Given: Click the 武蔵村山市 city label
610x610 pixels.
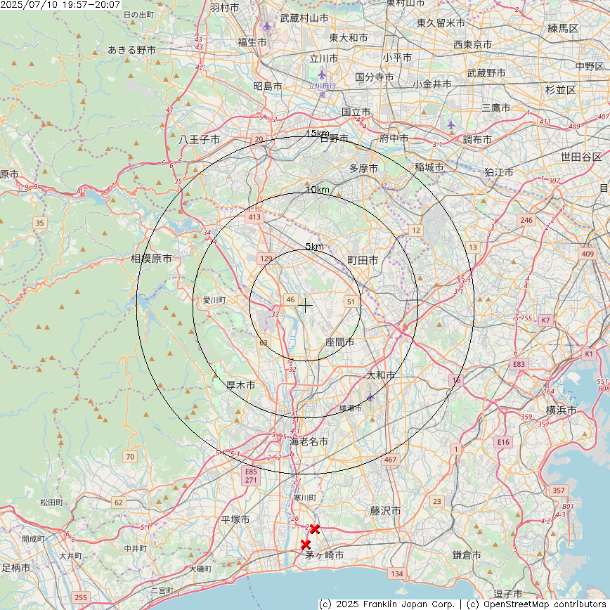Looking at the screenshot, I should (x=304, y=18).
